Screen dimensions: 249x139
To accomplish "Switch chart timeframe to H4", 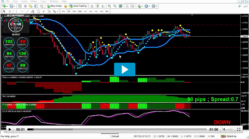I will coord(91,11).
